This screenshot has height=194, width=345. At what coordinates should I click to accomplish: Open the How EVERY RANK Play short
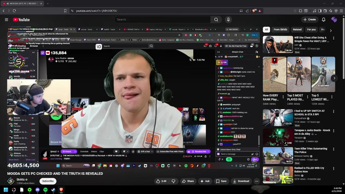point(275,74)
